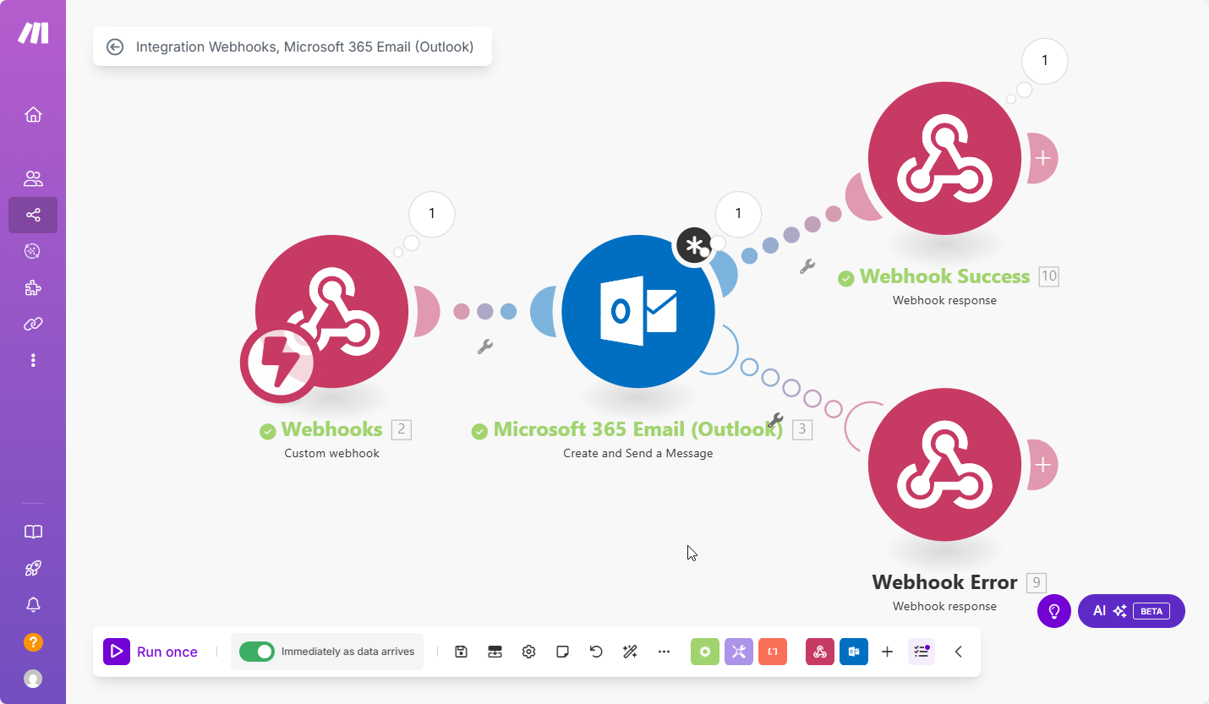Go back using the arrow beside scenario name
The image size is (1209, 704).
tap(115, 46)
